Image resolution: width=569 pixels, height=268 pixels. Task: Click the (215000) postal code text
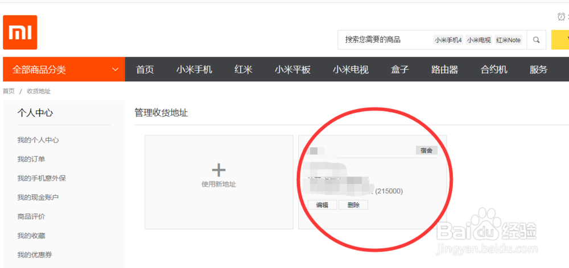tap(389, 191)
